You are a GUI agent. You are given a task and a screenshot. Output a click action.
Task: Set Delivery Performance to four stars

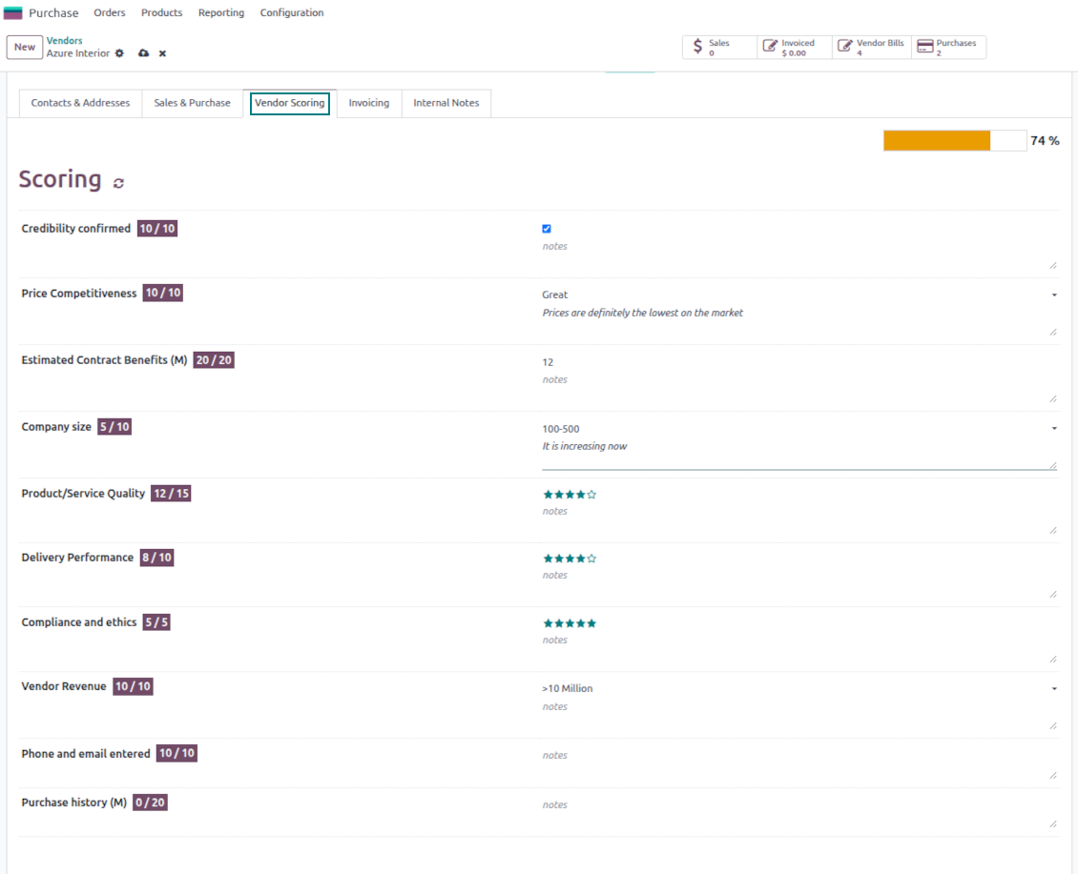tap(581, 559)
